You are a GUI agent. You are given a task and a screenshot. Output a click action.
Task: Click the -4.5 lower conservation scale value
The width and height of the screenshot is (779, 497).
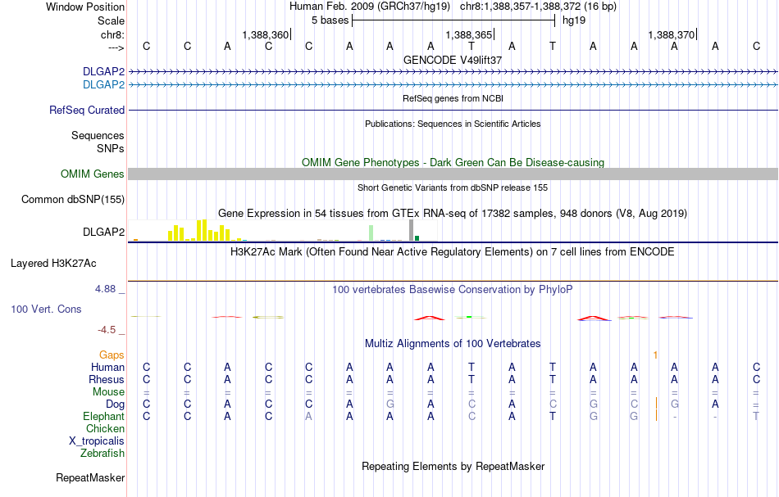(x=107, y=330)
